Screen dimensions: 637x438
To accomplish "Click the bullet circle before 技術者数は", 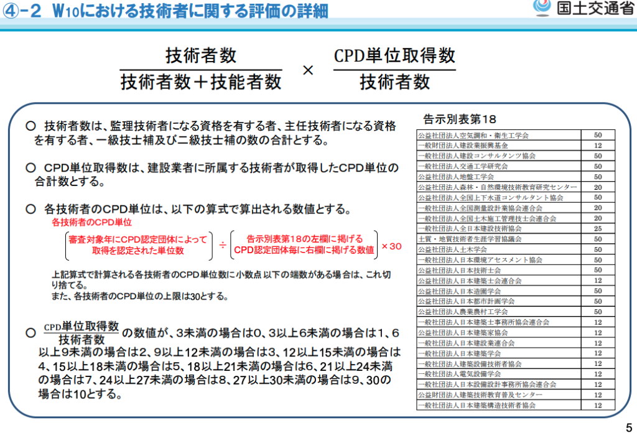I will point(29,125).
